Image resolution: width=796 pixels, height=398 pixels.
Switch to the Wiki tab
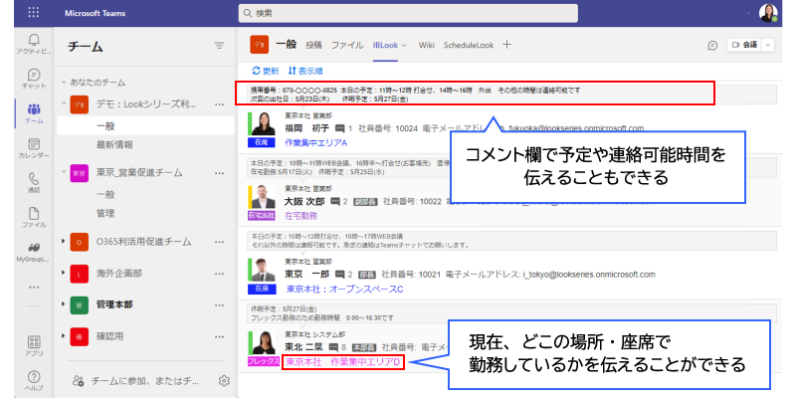(426, 45)
